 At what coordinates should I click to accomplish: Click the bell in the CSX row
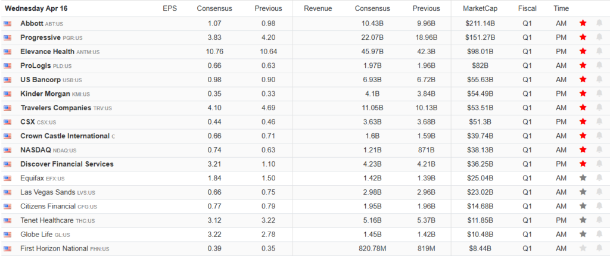point(599,122)
